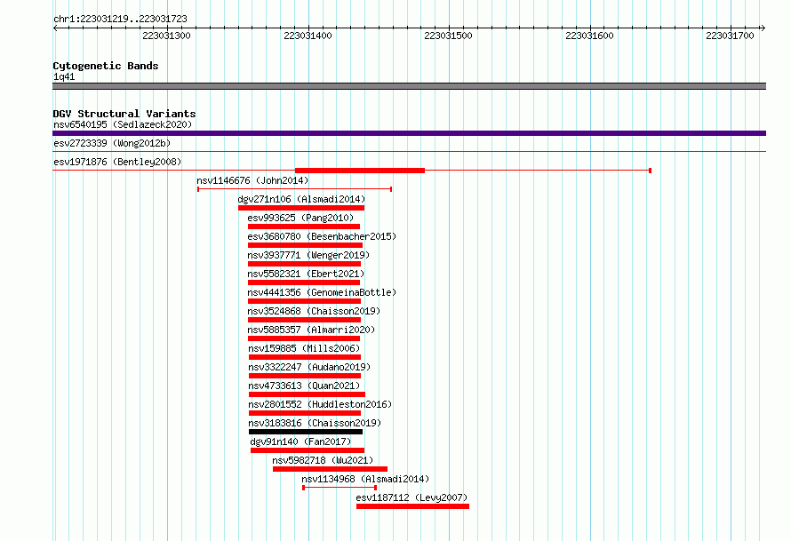Select the thick red esv1971876 bar
The width and height of the screenshot is (791, 541).
coord(360,171)
